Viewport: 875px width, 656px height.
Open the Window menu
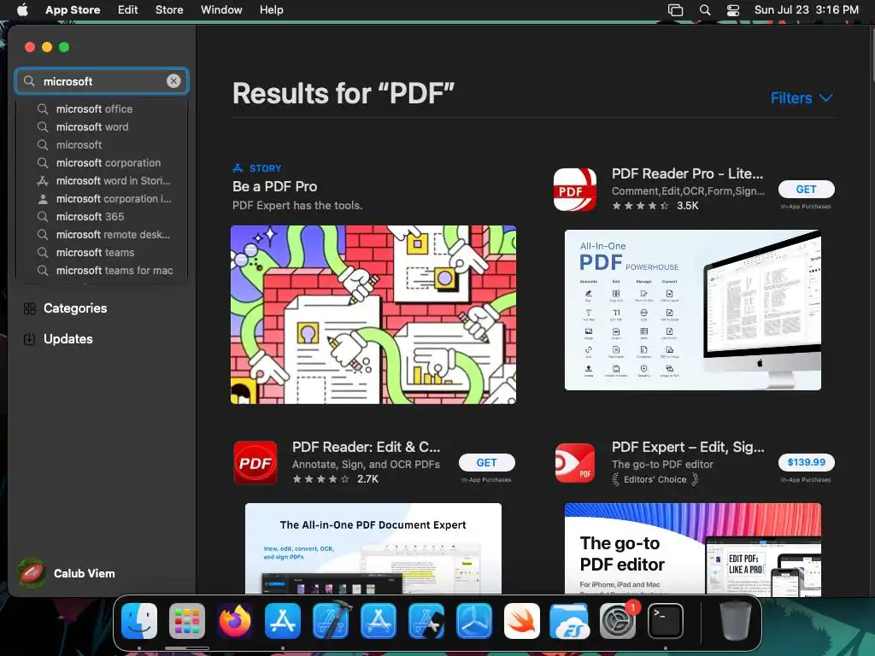(221, 9)
